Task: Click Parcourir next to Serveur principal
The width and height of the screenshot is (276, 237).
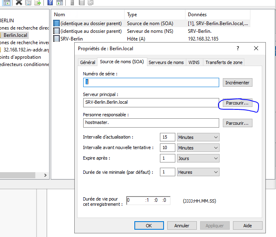Action: (x=237, y=103)
